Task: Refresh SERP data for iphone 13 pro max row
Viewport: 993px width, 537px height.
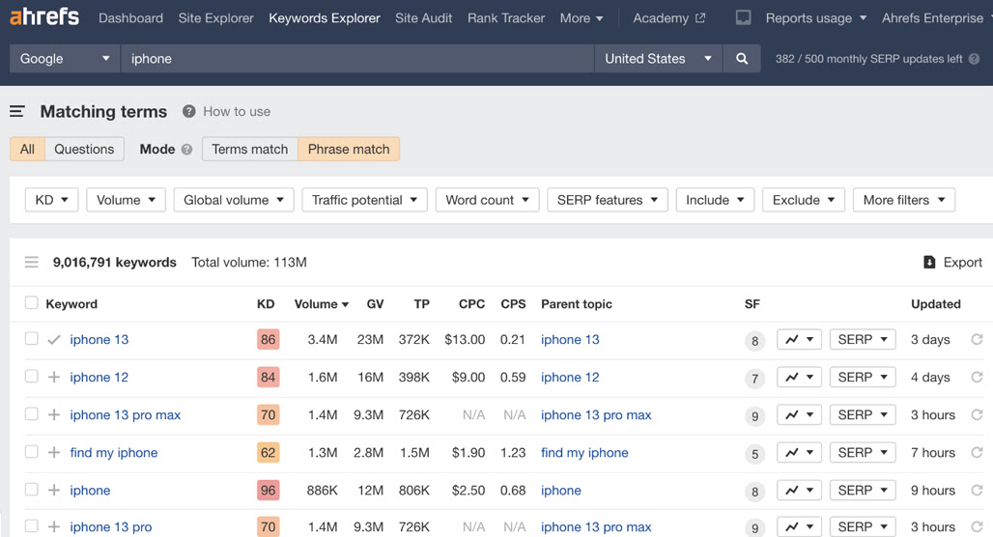Action: click(x=978, y=414)
